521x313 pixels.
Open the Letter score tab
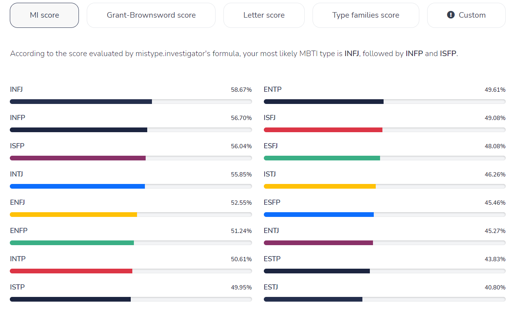[x=264, y=15]
